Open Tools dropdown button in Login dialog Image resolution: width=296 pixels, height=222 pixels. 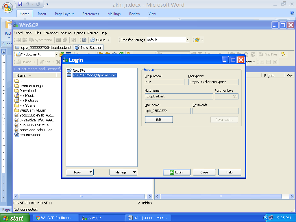[x=80, y=172]
